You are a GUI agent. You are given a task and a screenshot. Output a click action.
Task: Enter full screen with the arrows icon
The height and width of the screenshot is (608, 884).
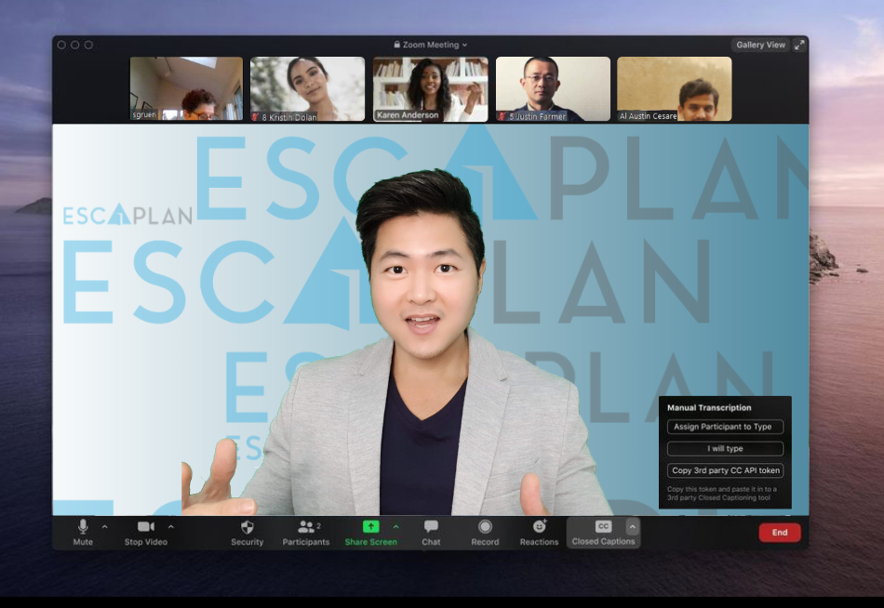[799, 45]
